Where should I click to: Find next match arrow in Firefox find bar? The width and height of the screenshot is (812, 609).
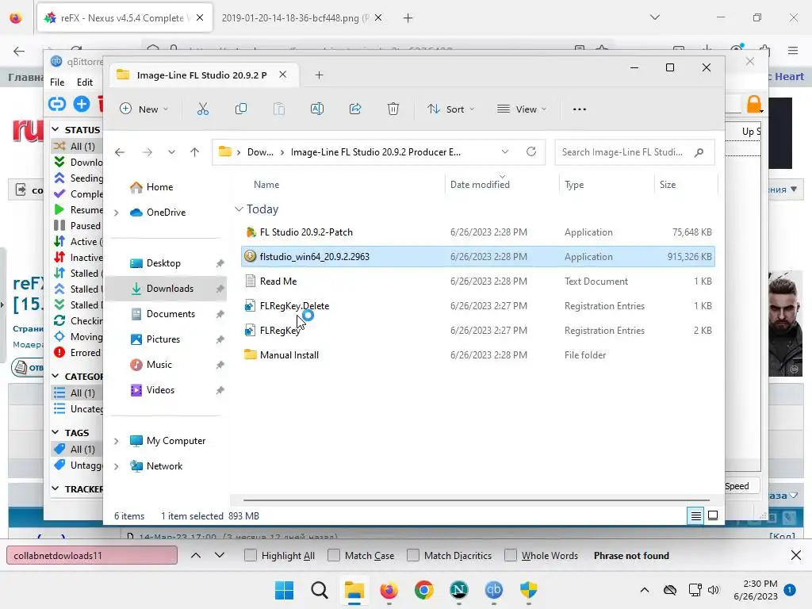click(220, 555)
